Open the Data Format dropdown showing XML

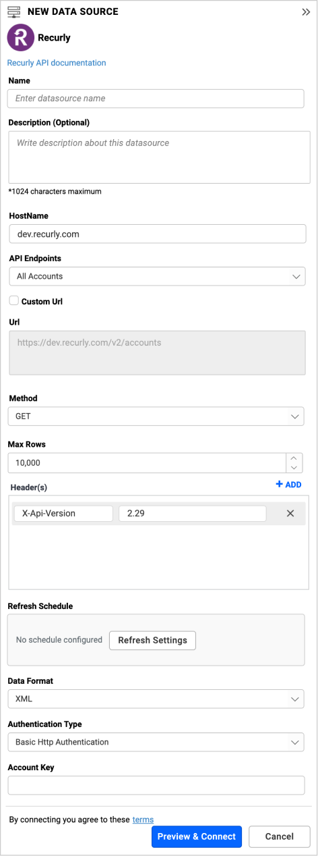point(156,699)
